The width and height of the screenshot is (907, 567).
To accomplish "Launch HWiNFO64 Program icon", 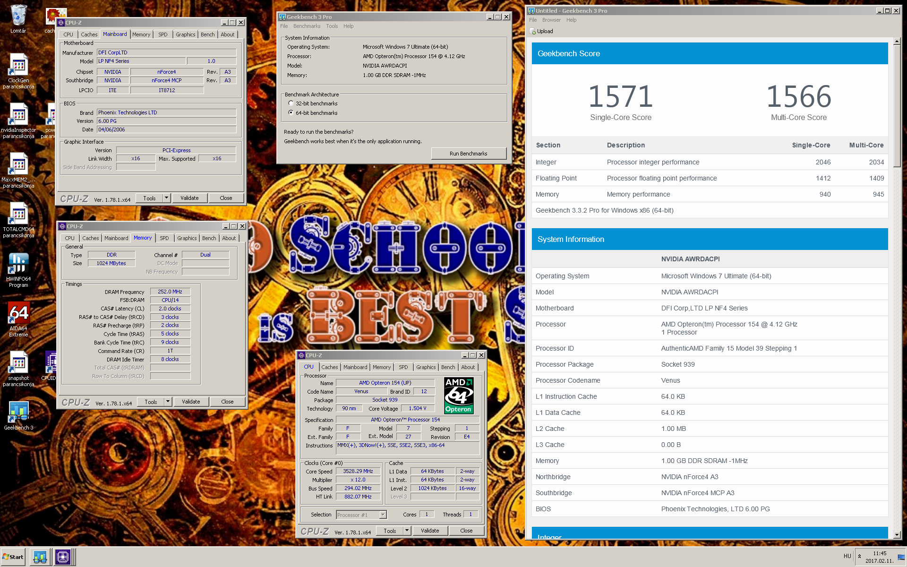I will (18, 269).
